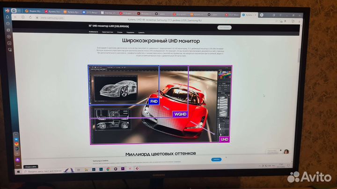Click the new tab plus button
The width and height of the screenshot is (337, 189).
(262, 15)
